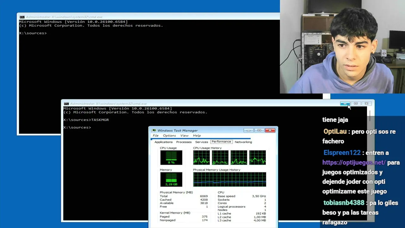Viewport: 405px width, 228px height.
Task: Click the Kernel Memory Paged 375 value
Action: click(x=205, y=217)
